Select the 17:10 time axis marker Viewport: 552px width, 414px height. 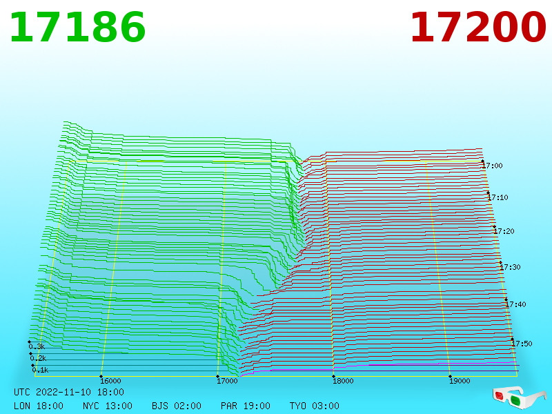point(497,197)
